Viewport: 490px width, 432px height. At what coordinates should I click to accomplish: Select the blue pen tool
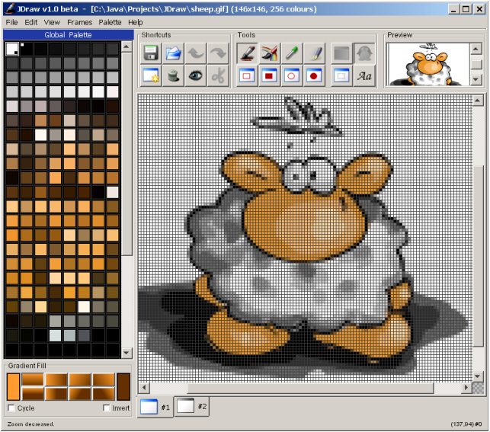point(315,53)
